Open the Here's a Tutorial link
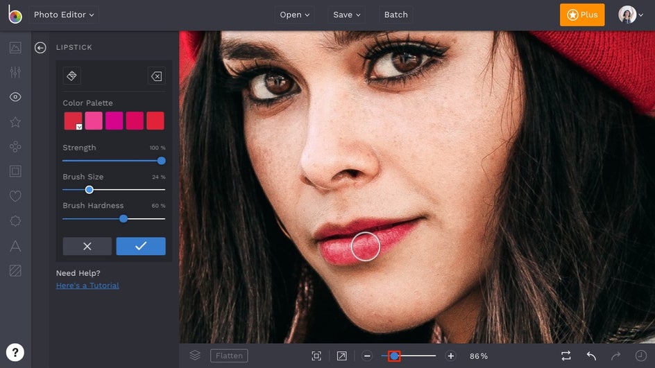This screenshot has height=368, width=655. point(87,286)
